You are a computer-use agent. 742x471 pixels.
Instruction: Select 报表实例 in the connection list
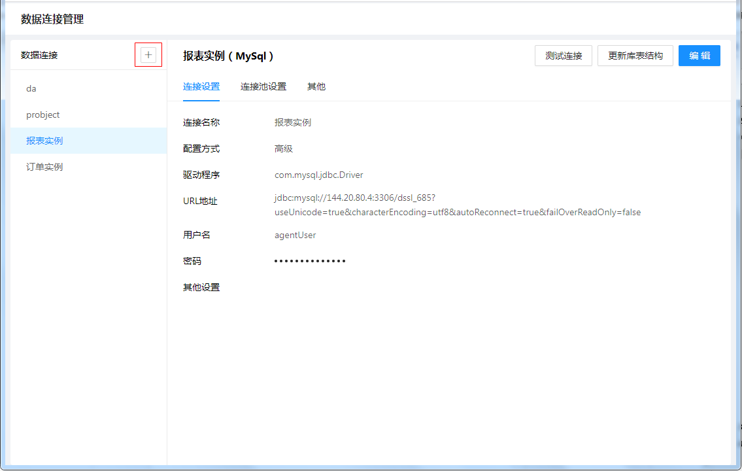point(44,141)
